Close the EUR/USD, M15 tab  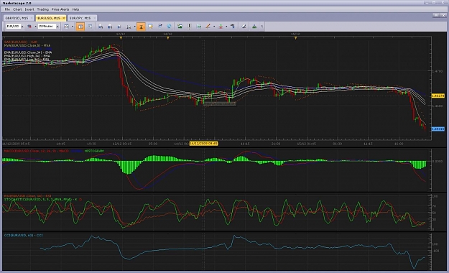click(63, 18)
